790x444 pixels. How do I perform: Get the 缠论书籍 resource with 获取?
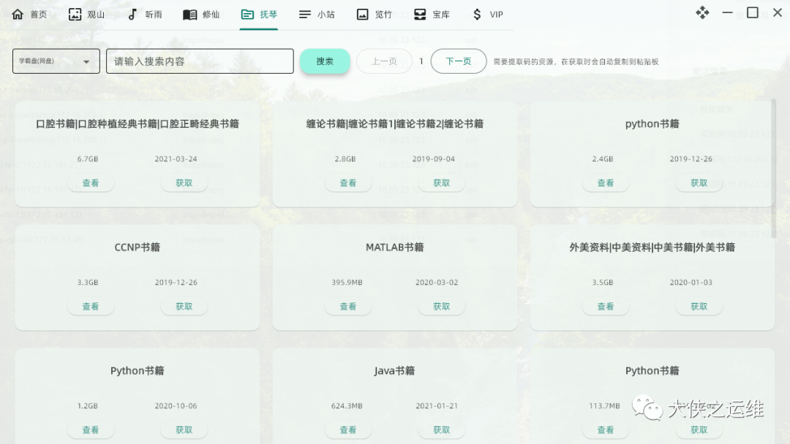441,183
